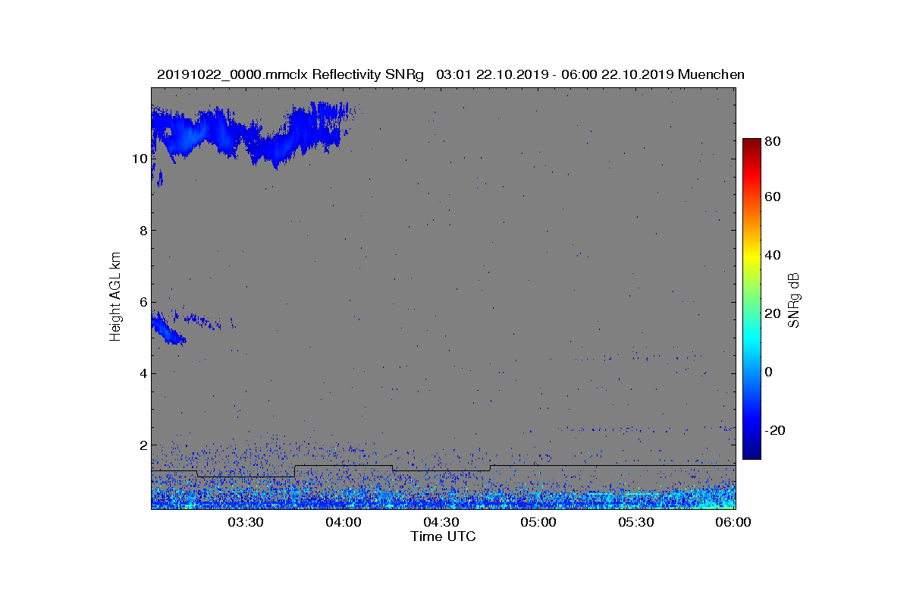Screen dimensions: 910x607
Task: Click the colorbar value 0
Action: click(x=770, y=373)
